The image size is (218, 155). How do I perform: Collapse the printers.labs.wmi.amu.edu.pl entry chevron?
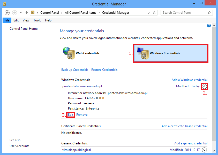[x=204, y=86]
